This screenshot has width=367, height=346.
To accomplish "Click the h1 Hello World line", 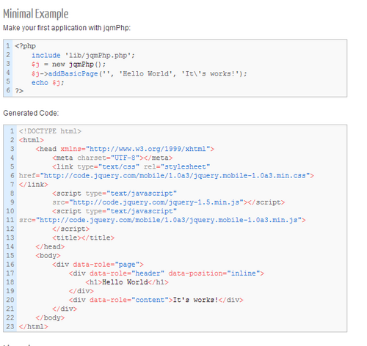I will [127, 282].
